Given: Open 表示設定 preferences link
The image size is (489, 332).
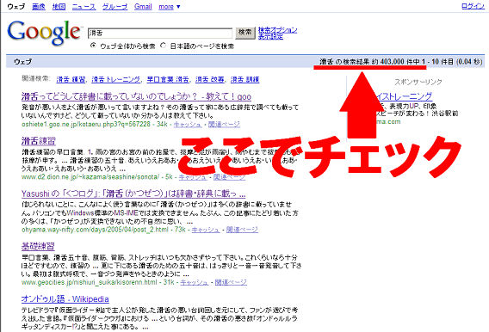Looking at the screenshot, I should 270,36.
